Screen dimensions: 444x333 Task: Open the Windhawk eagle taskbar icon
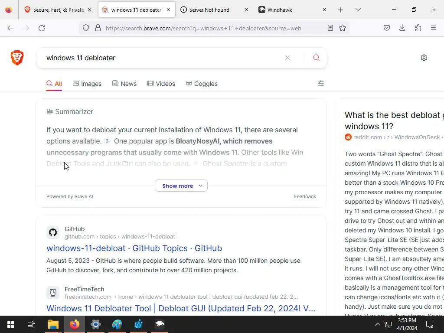pos(160,324)
